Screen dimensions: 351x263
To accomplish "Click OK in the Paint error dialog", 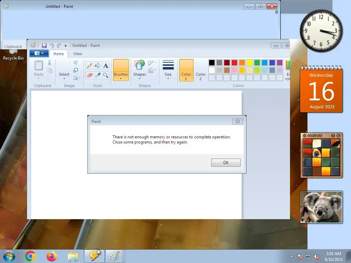I will click(226, 163).
